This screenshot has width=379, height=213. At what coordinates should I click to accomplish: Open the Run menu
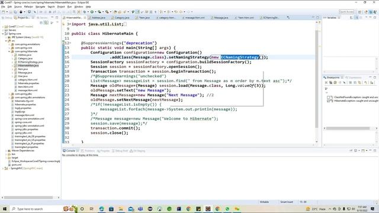pyautogui.click(x=69, y=7)
